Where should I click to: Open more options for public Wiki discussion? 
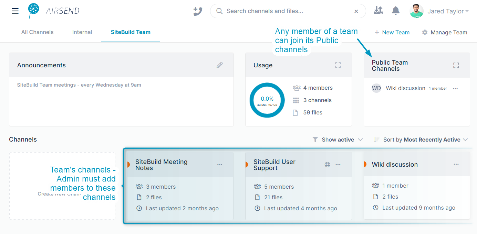click(x=455, y=89)
